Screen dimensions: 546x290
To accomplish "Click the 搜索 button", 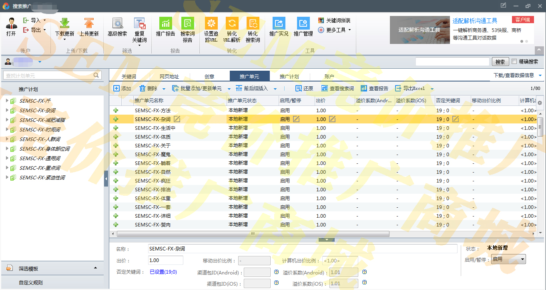I will coord(500,62).
